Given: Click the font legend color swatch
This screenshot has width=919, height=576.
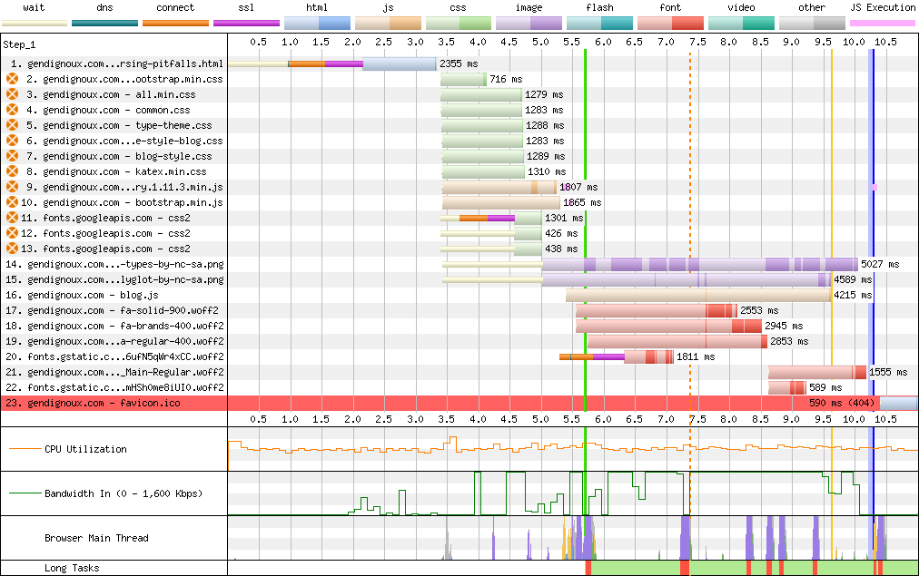Looking at the screenshot, I should (670, 23).
